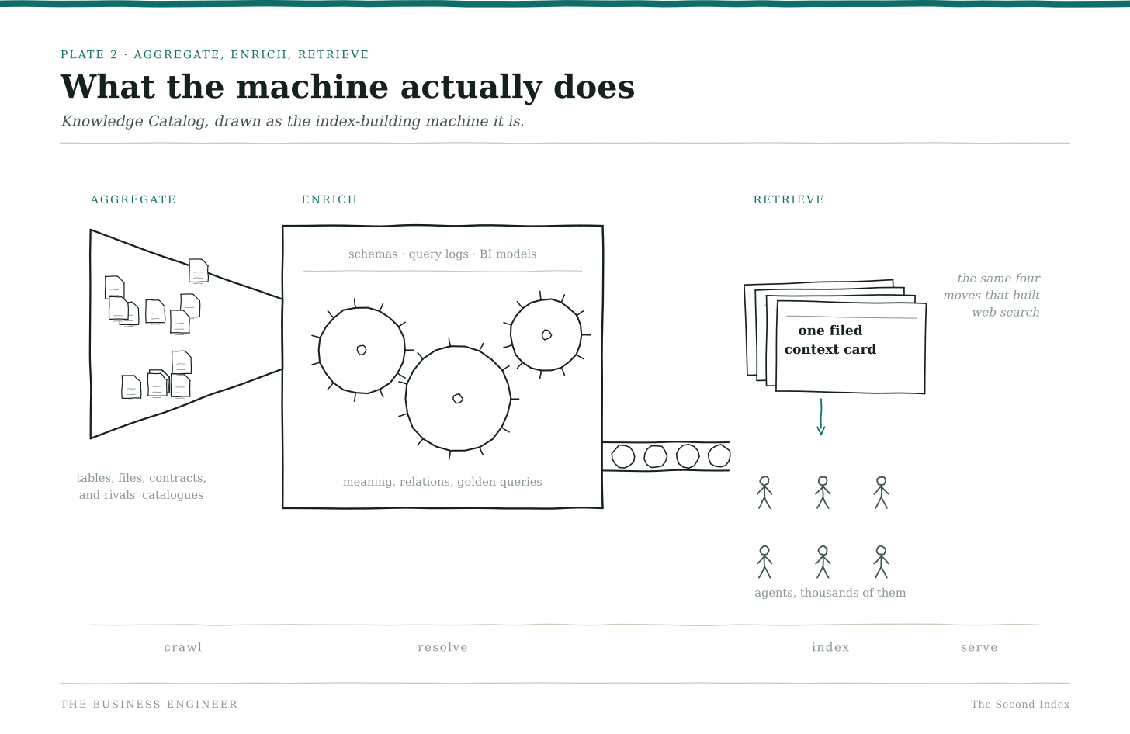This screenshot has width=1130, height=734.
Task: Click the bottom-right agent stick figure
Action: pos(881,562)
